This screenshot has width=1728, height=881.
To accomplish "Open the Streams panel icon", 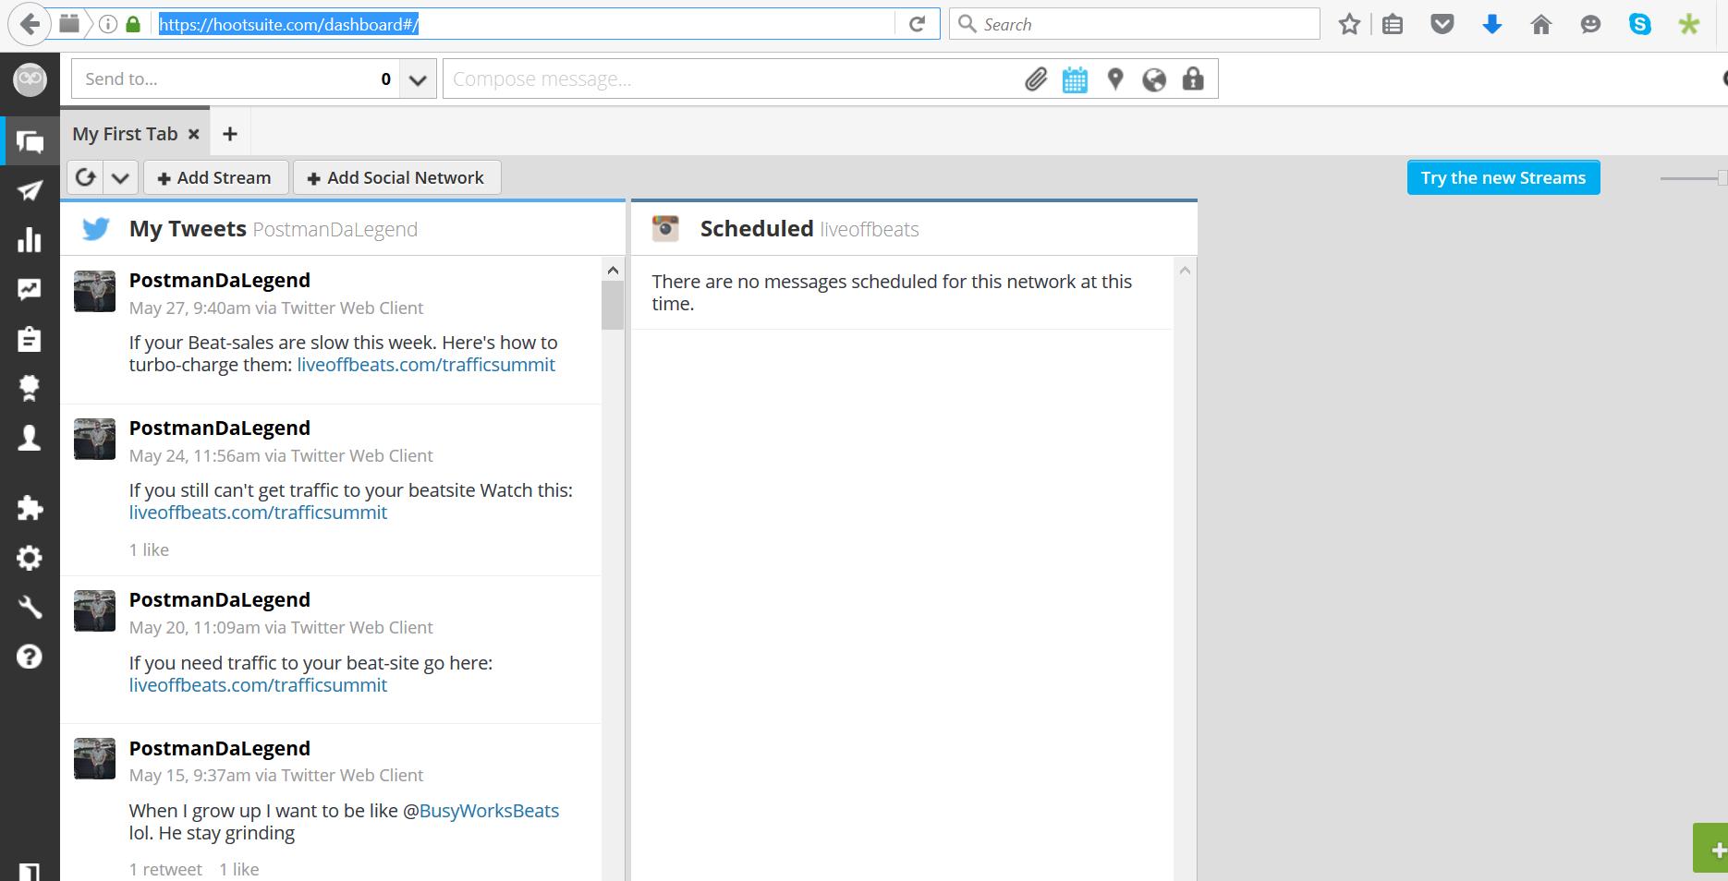I will pos(30,140).
